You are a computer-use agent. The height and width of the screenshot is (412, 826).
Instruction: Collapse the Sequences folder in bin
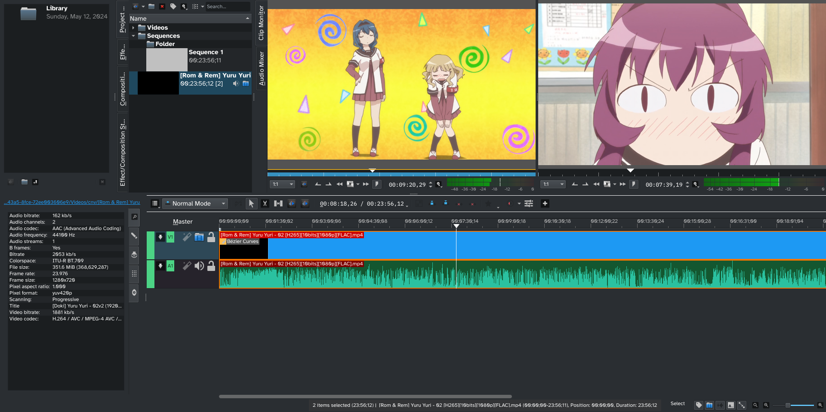[x=133, y=36]
